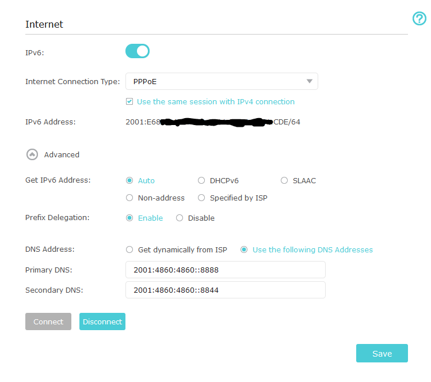Select Specified by ISP option
Image resolution: width=431 pixels, height=382 pixels.
click(201, 198)
